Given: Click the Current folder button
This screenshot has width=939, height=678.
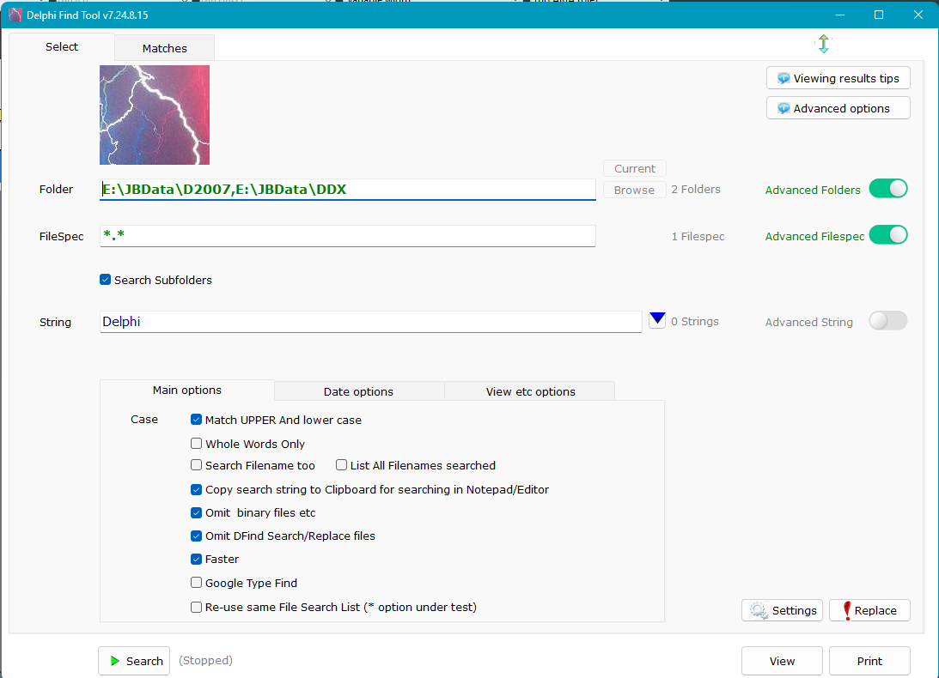Looking at the screenshot, I should coord(634,168).
